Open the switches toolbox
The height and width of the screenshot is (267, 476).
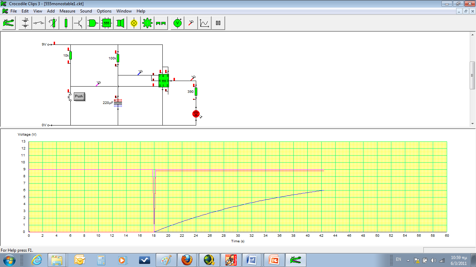(39, 23)
